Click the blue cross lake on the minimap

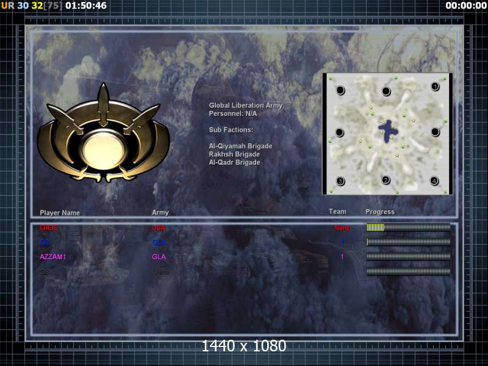coord(387,131)
